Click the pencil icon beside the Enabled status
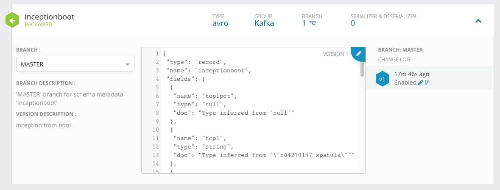This screenshot has width=500, height=190. coord(420,83)
